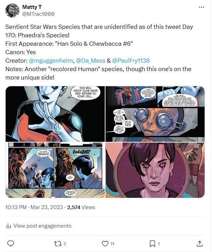
Task: Like the tweet with the heart icon
Action: (105, 243)
